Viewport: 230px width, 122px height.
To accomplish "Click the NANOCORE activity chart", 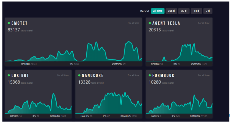I will coord(108,103).
